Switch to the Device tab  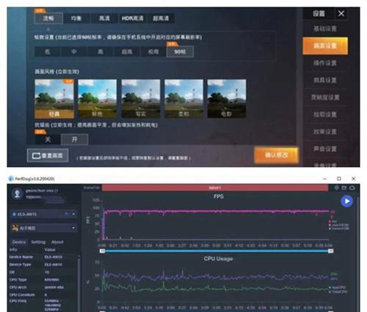tap(19, 242)
